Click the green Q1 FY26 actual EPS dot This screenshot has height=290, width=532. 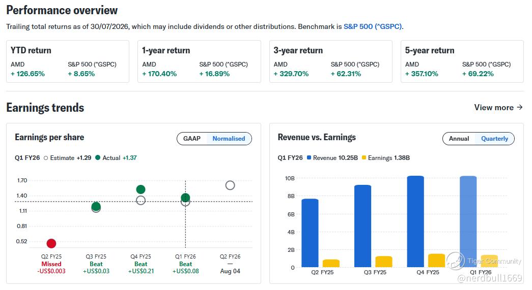click(185, 198)
